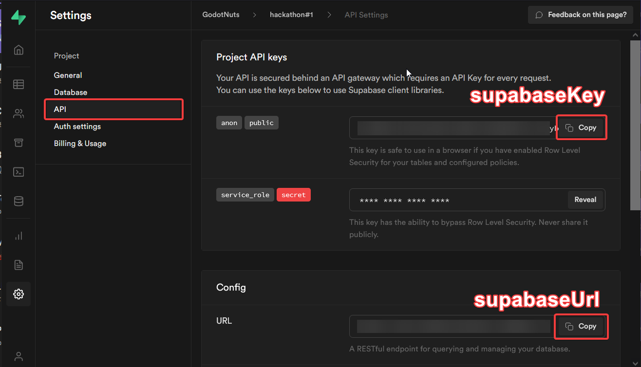Click Feedback on this page button
Image resolution: width=641 pixels, height=367 pixels.
pyautogui.click(x=581, y=15)
